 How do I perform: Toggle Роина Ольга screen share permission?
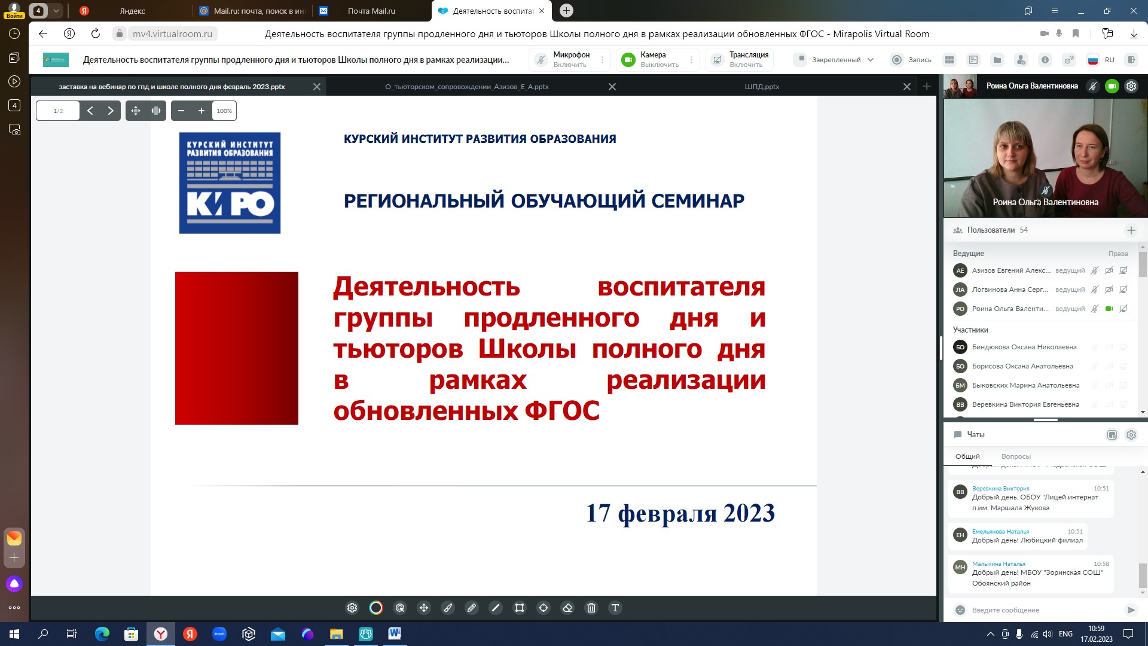[1123, 309]
